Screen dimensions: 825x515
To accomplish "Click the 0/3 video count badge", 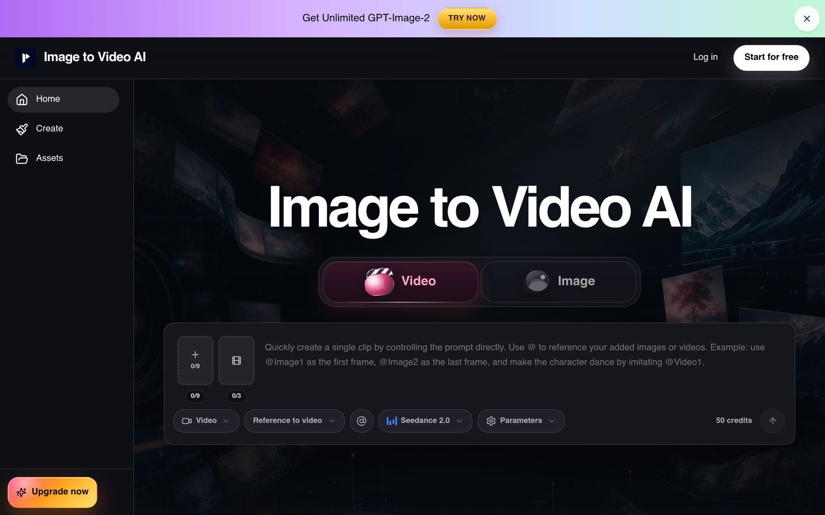I will point(236,396).
